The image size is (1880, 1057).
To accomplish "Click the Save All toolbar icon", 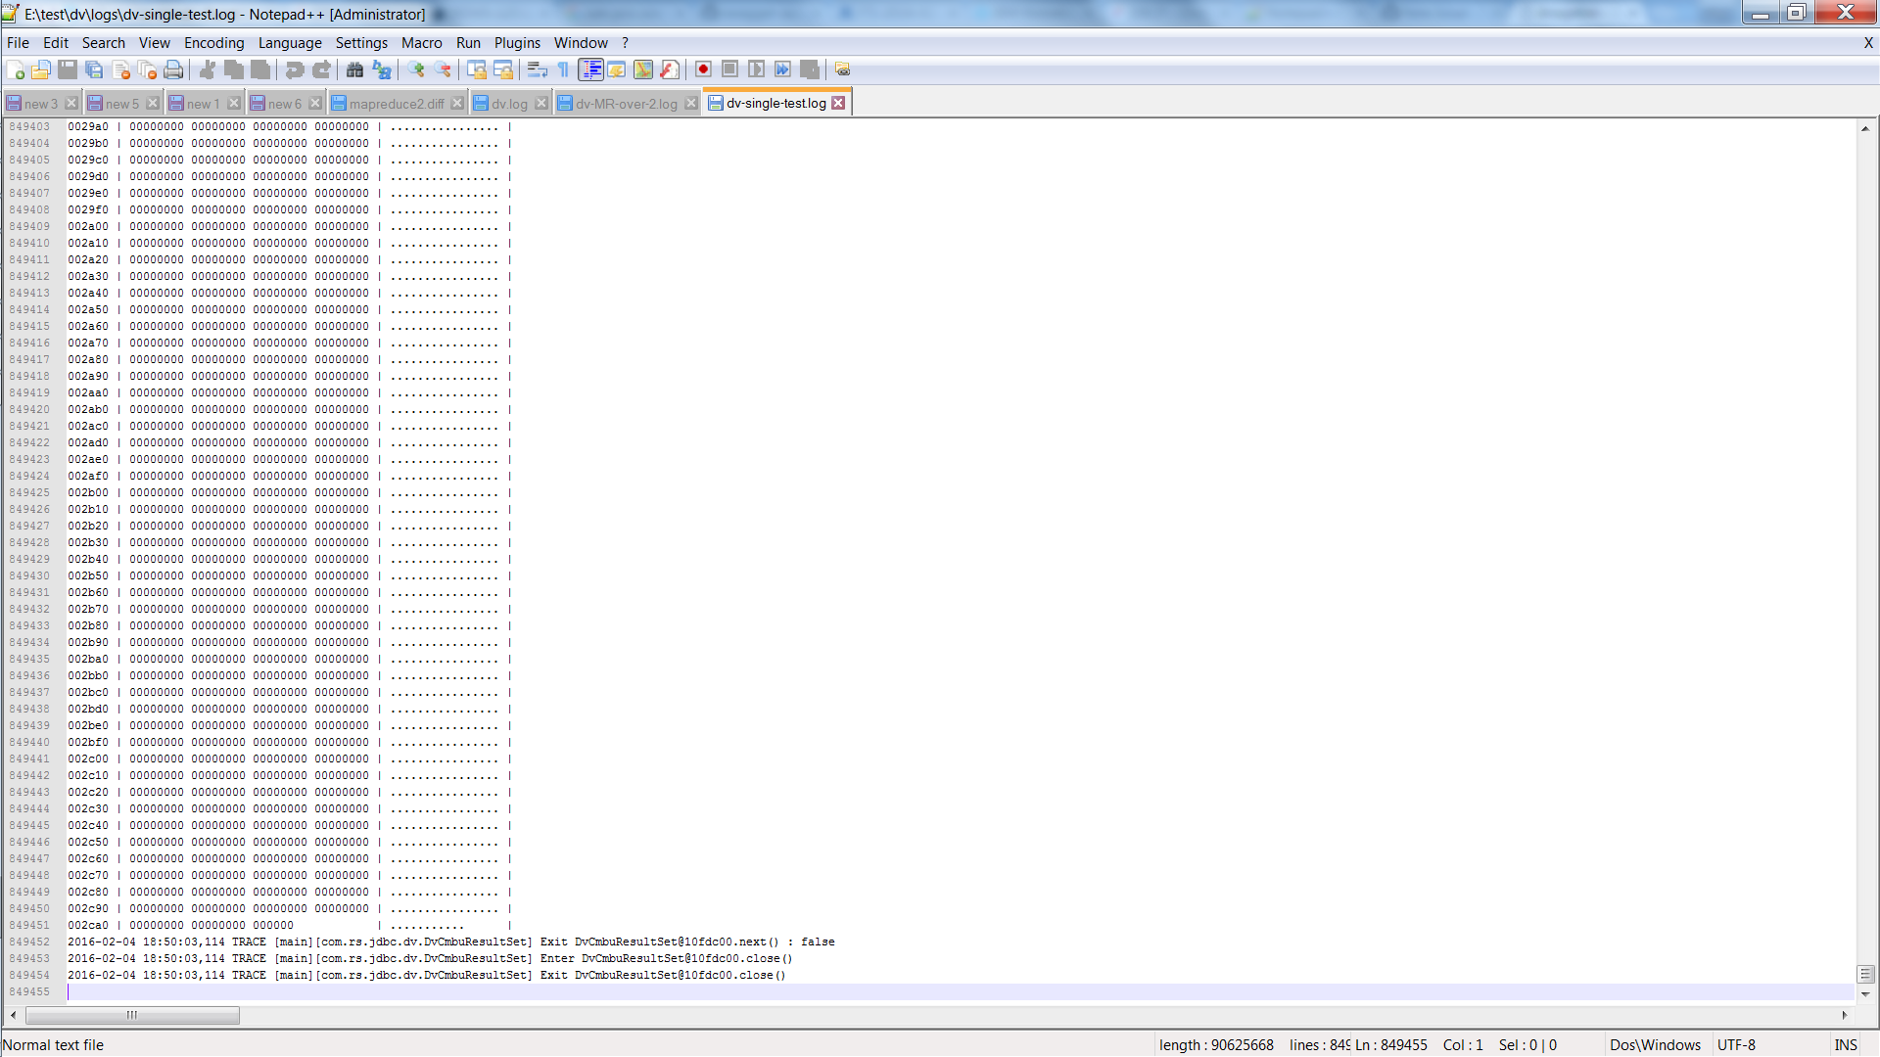I will tap(94, 69).
